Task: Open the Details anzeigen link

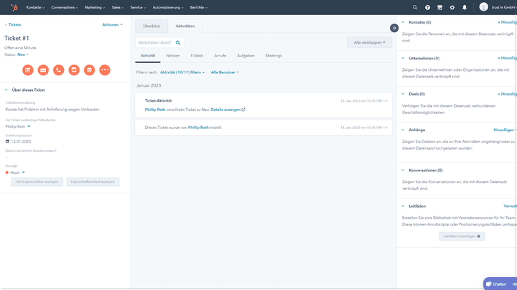Action: tap(228, 110)
